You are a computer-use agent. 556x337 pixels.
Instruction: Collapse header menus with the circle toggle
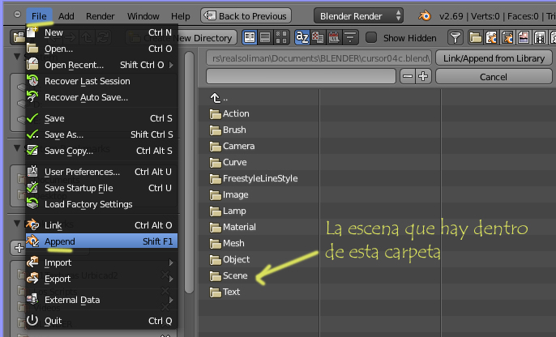pyautogui.click(x=17, y=15)
